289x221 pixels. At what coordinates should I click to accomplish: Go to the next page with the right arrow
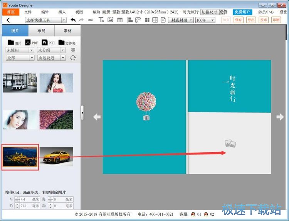click(280, 117)
